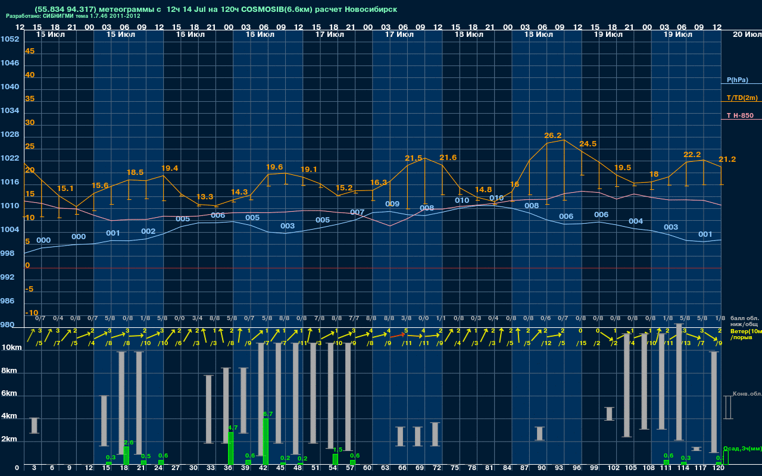Image resolution: width=762 pixels, height=476 pixels.
Task: Click the temperature value 18.5
Action: pos(135,173)
